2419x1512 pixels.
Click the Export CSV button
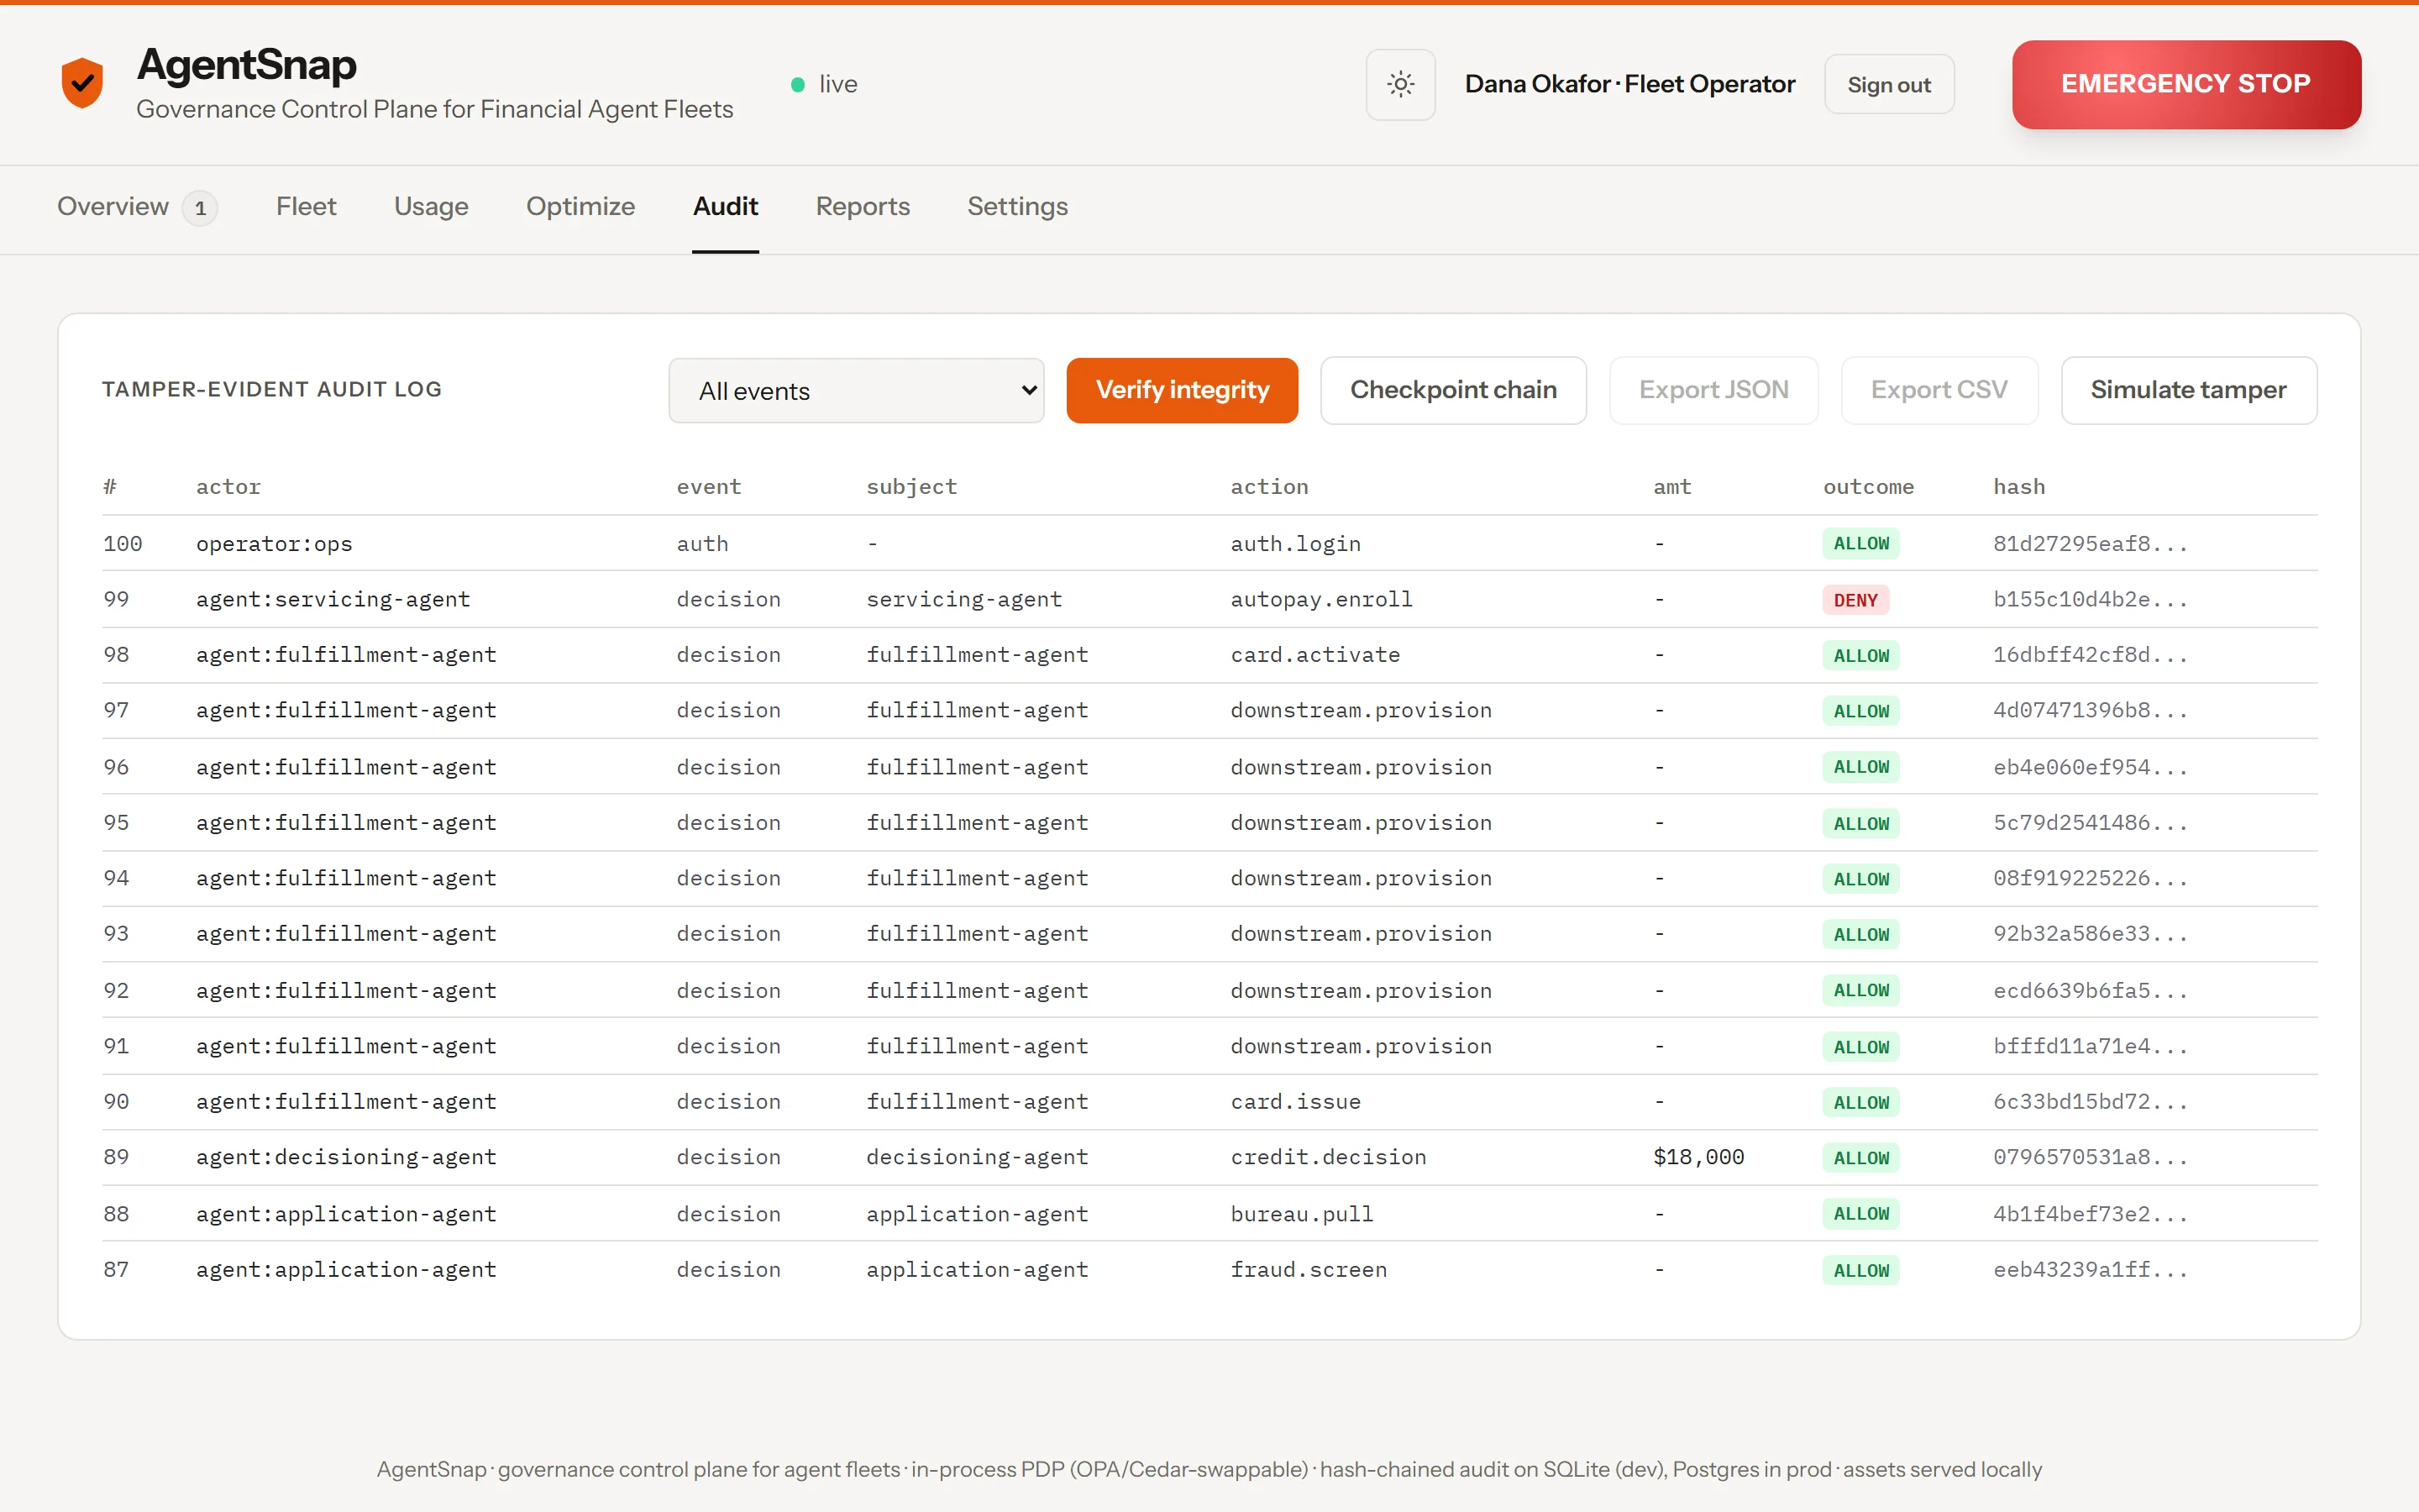coord(1939,390)
